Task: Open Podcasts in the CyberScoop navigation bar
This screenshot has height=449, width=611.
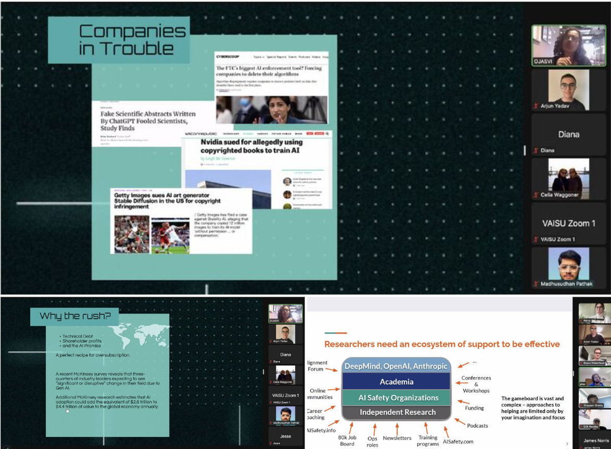Action: (304, 57)
